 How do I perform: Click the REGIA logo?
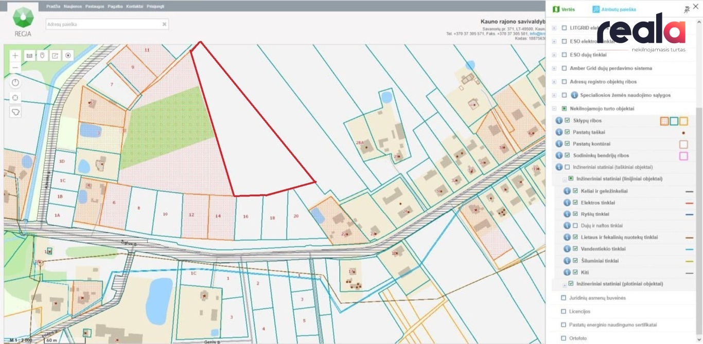click(x=23, y=23)
